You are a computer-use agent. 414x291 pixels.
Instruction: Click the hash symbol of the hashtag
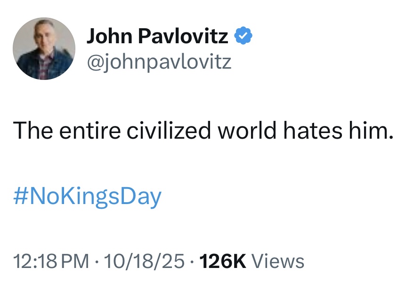[x=21, y=196]
